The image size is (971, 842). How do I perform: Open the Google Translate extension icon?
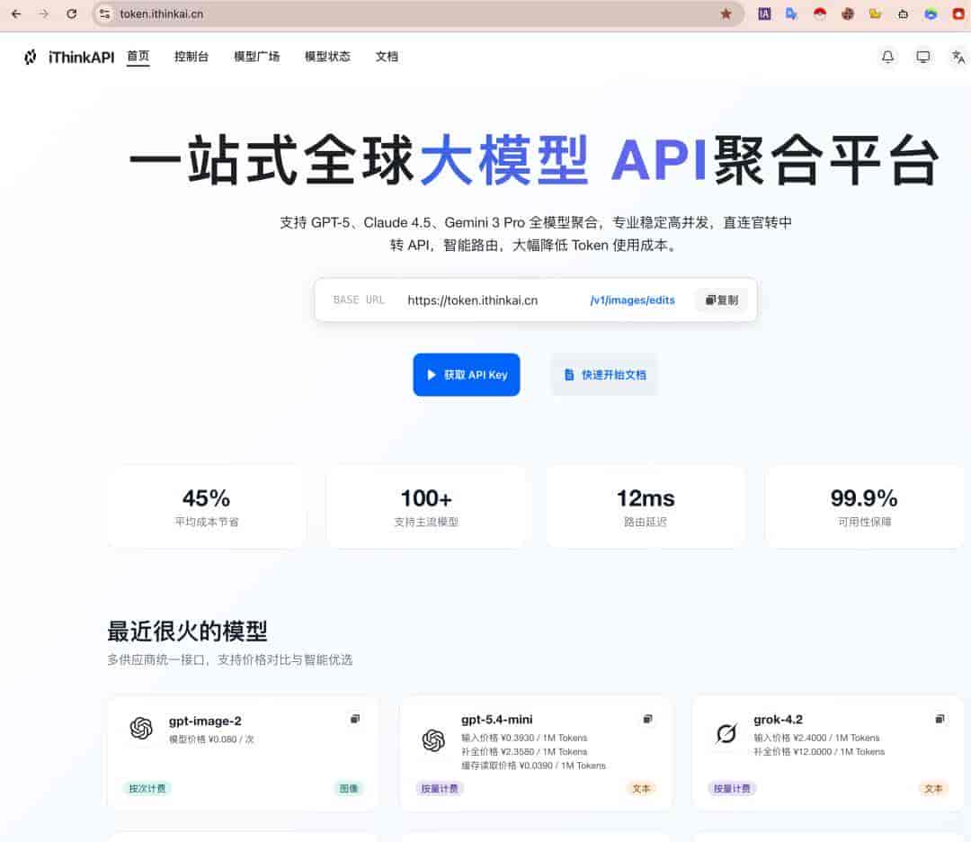(x=791, y=13)
